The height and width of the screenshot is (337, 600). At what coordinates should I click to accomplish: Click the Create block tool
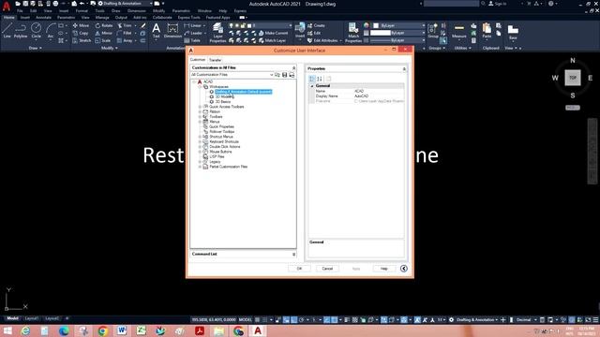[316, 25]
